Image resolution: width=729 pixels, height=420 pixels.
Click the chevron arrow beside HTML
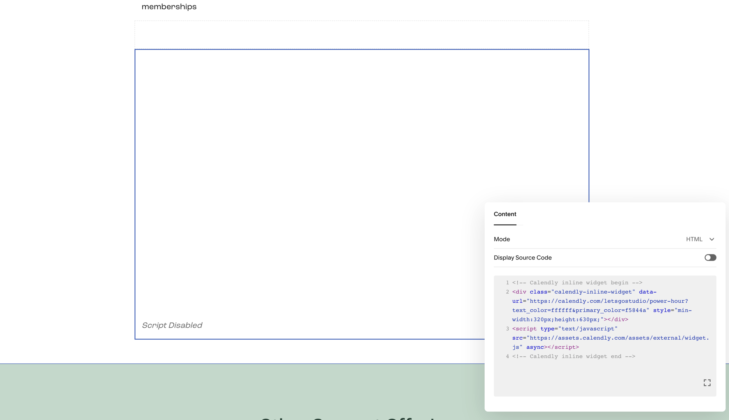(x=712, y=239)
